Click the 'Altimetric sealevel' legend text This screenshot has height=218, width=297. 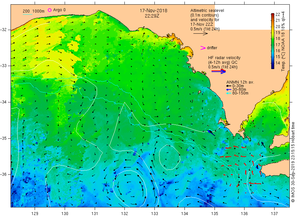click(x=207, y=11)
